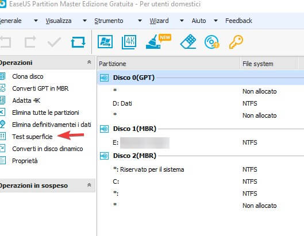Expand the Strumento dropdown arrow

pos(140,21)
